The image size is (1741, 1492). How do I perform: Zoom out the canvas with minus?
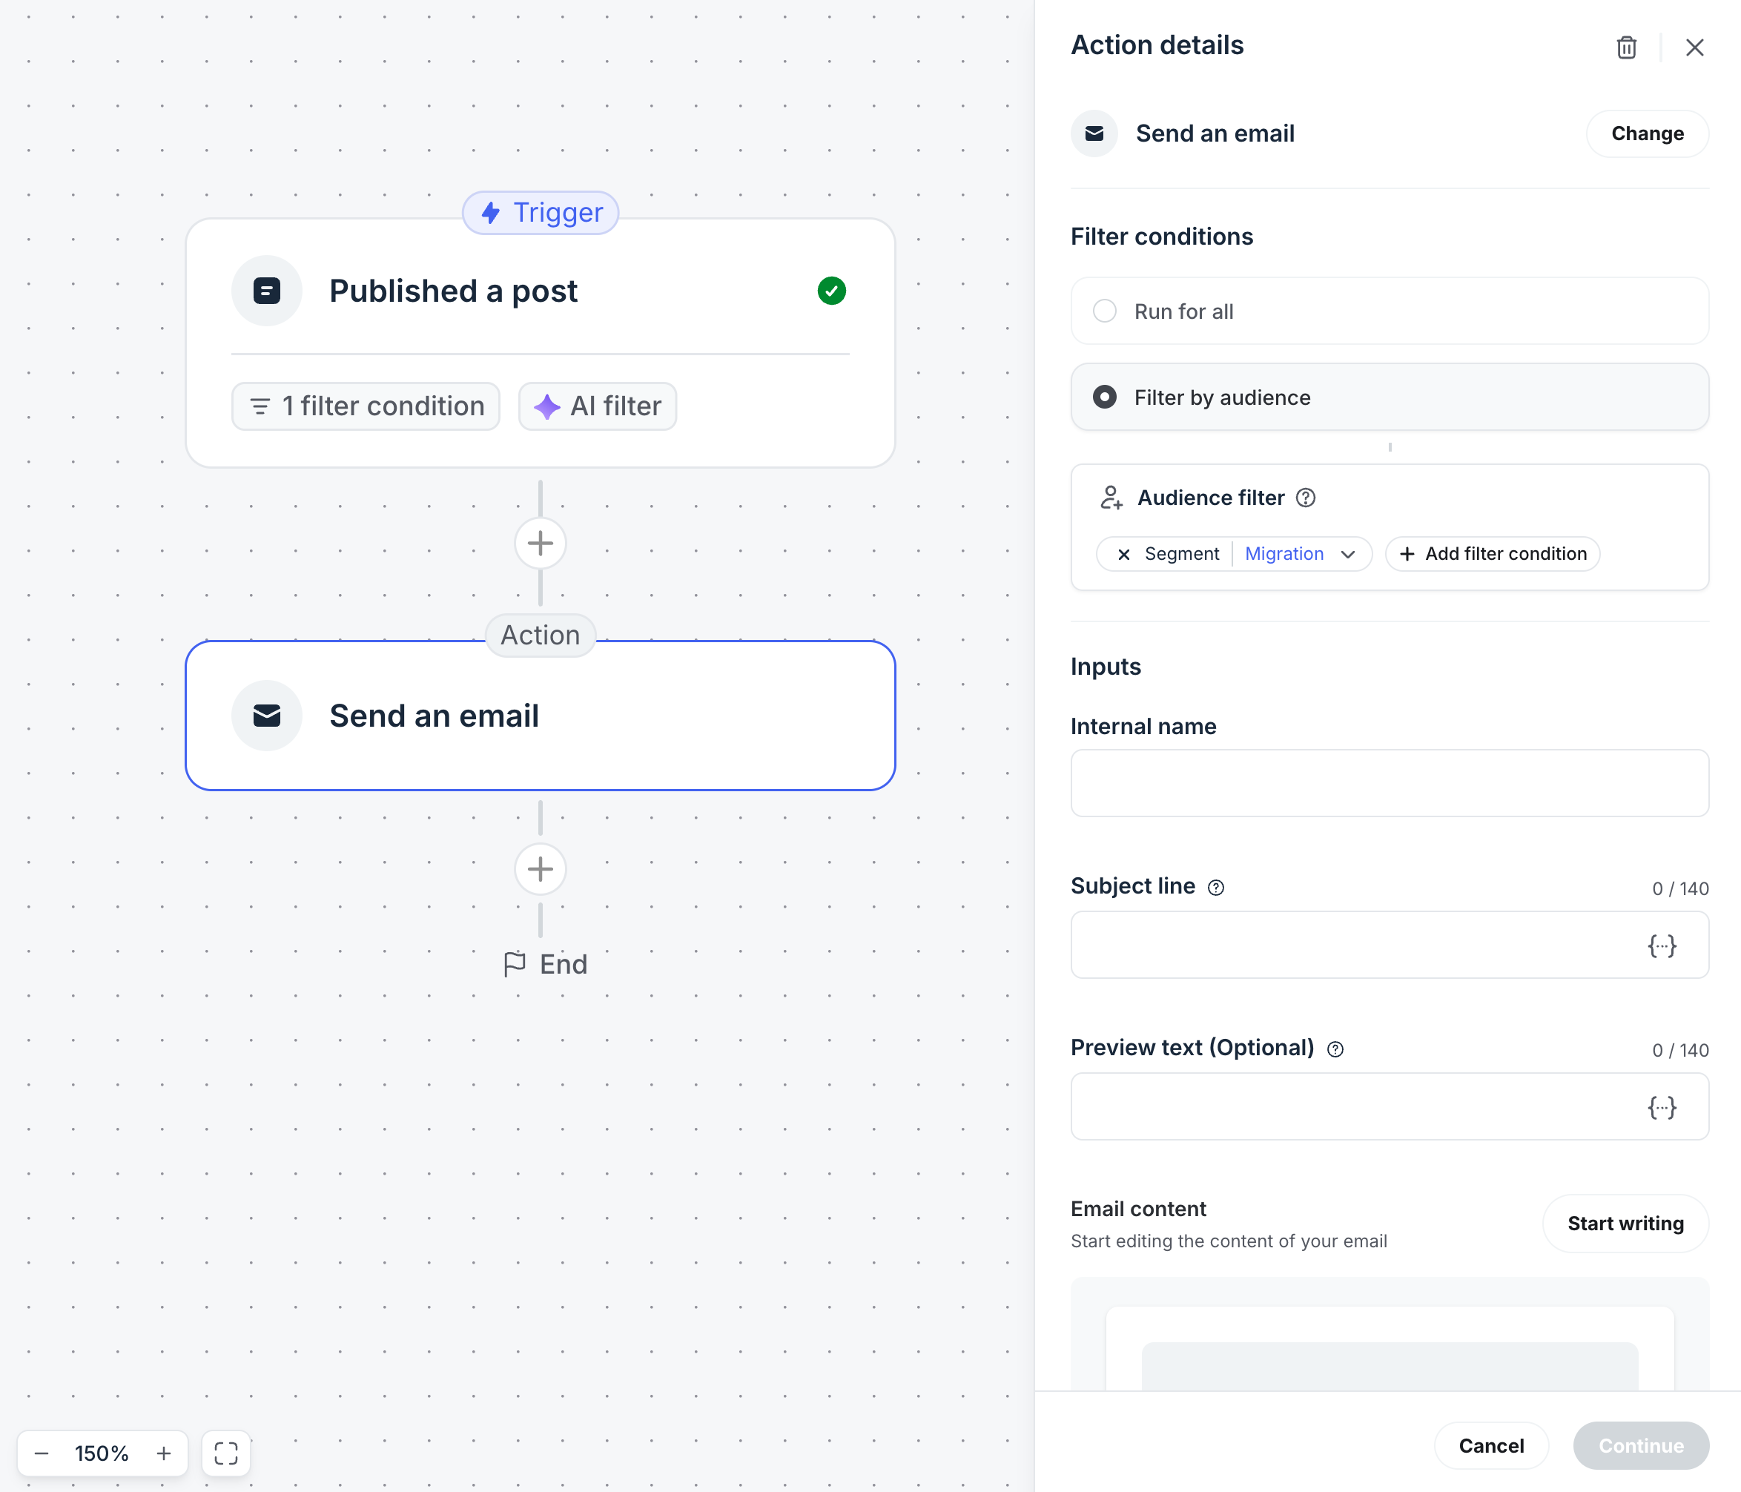(x=42, y=1453)
